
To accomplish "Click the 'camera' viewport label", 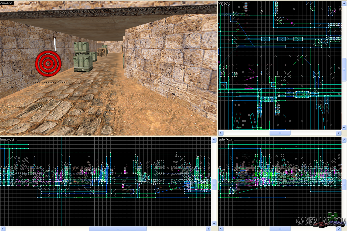I will [6, 3].
